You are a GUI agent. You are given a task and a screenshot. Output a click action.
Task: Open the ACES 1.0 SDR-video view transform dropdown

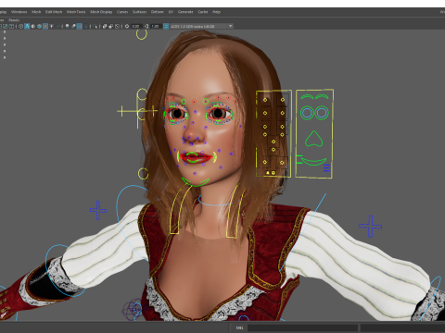point(202,26)
